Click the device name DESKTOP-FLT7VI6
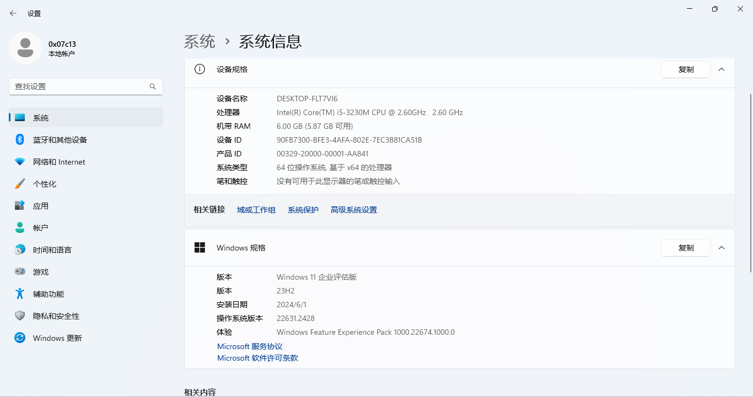The width and height of the screenshot is (753, 397). click(307, 99)
